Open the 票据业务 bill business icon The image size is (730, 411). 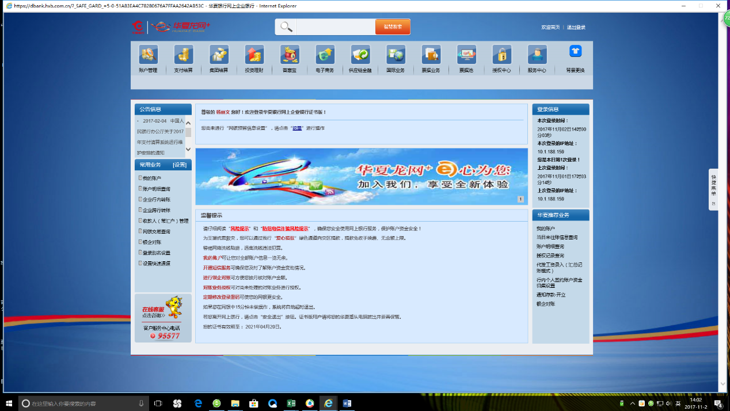click(431, 55)
